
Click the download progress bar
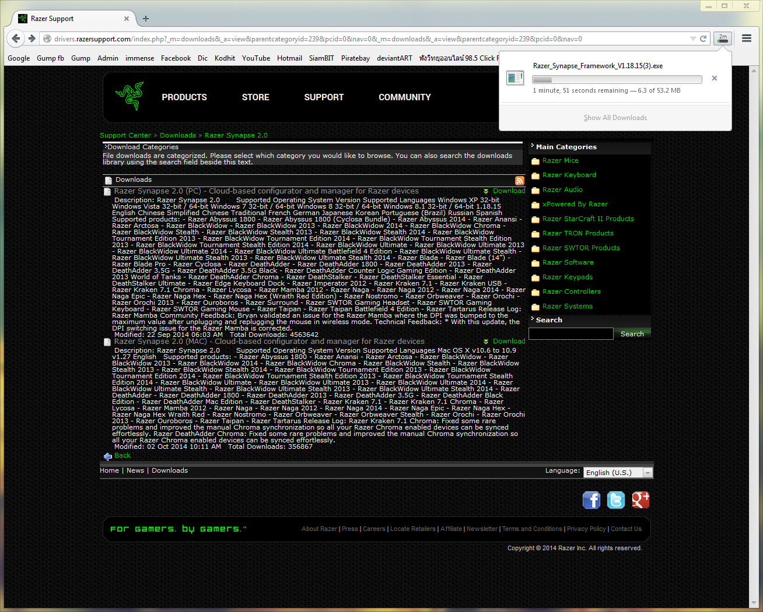click(x=617, y=79)
